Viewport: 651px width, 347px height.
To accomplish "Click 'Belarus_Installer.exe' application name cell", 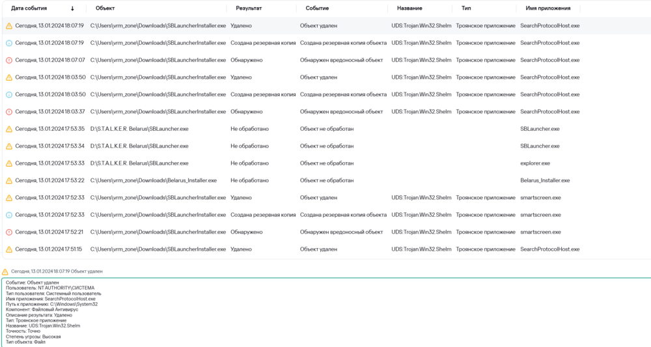I will point(545,180).
